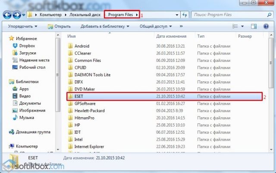Open Dropbox in the favorites list
This screenshot has height=173, width=276.
[27, 46]
